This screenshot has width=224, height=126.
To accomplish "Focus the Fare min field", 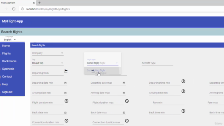I will pos(168,103).
